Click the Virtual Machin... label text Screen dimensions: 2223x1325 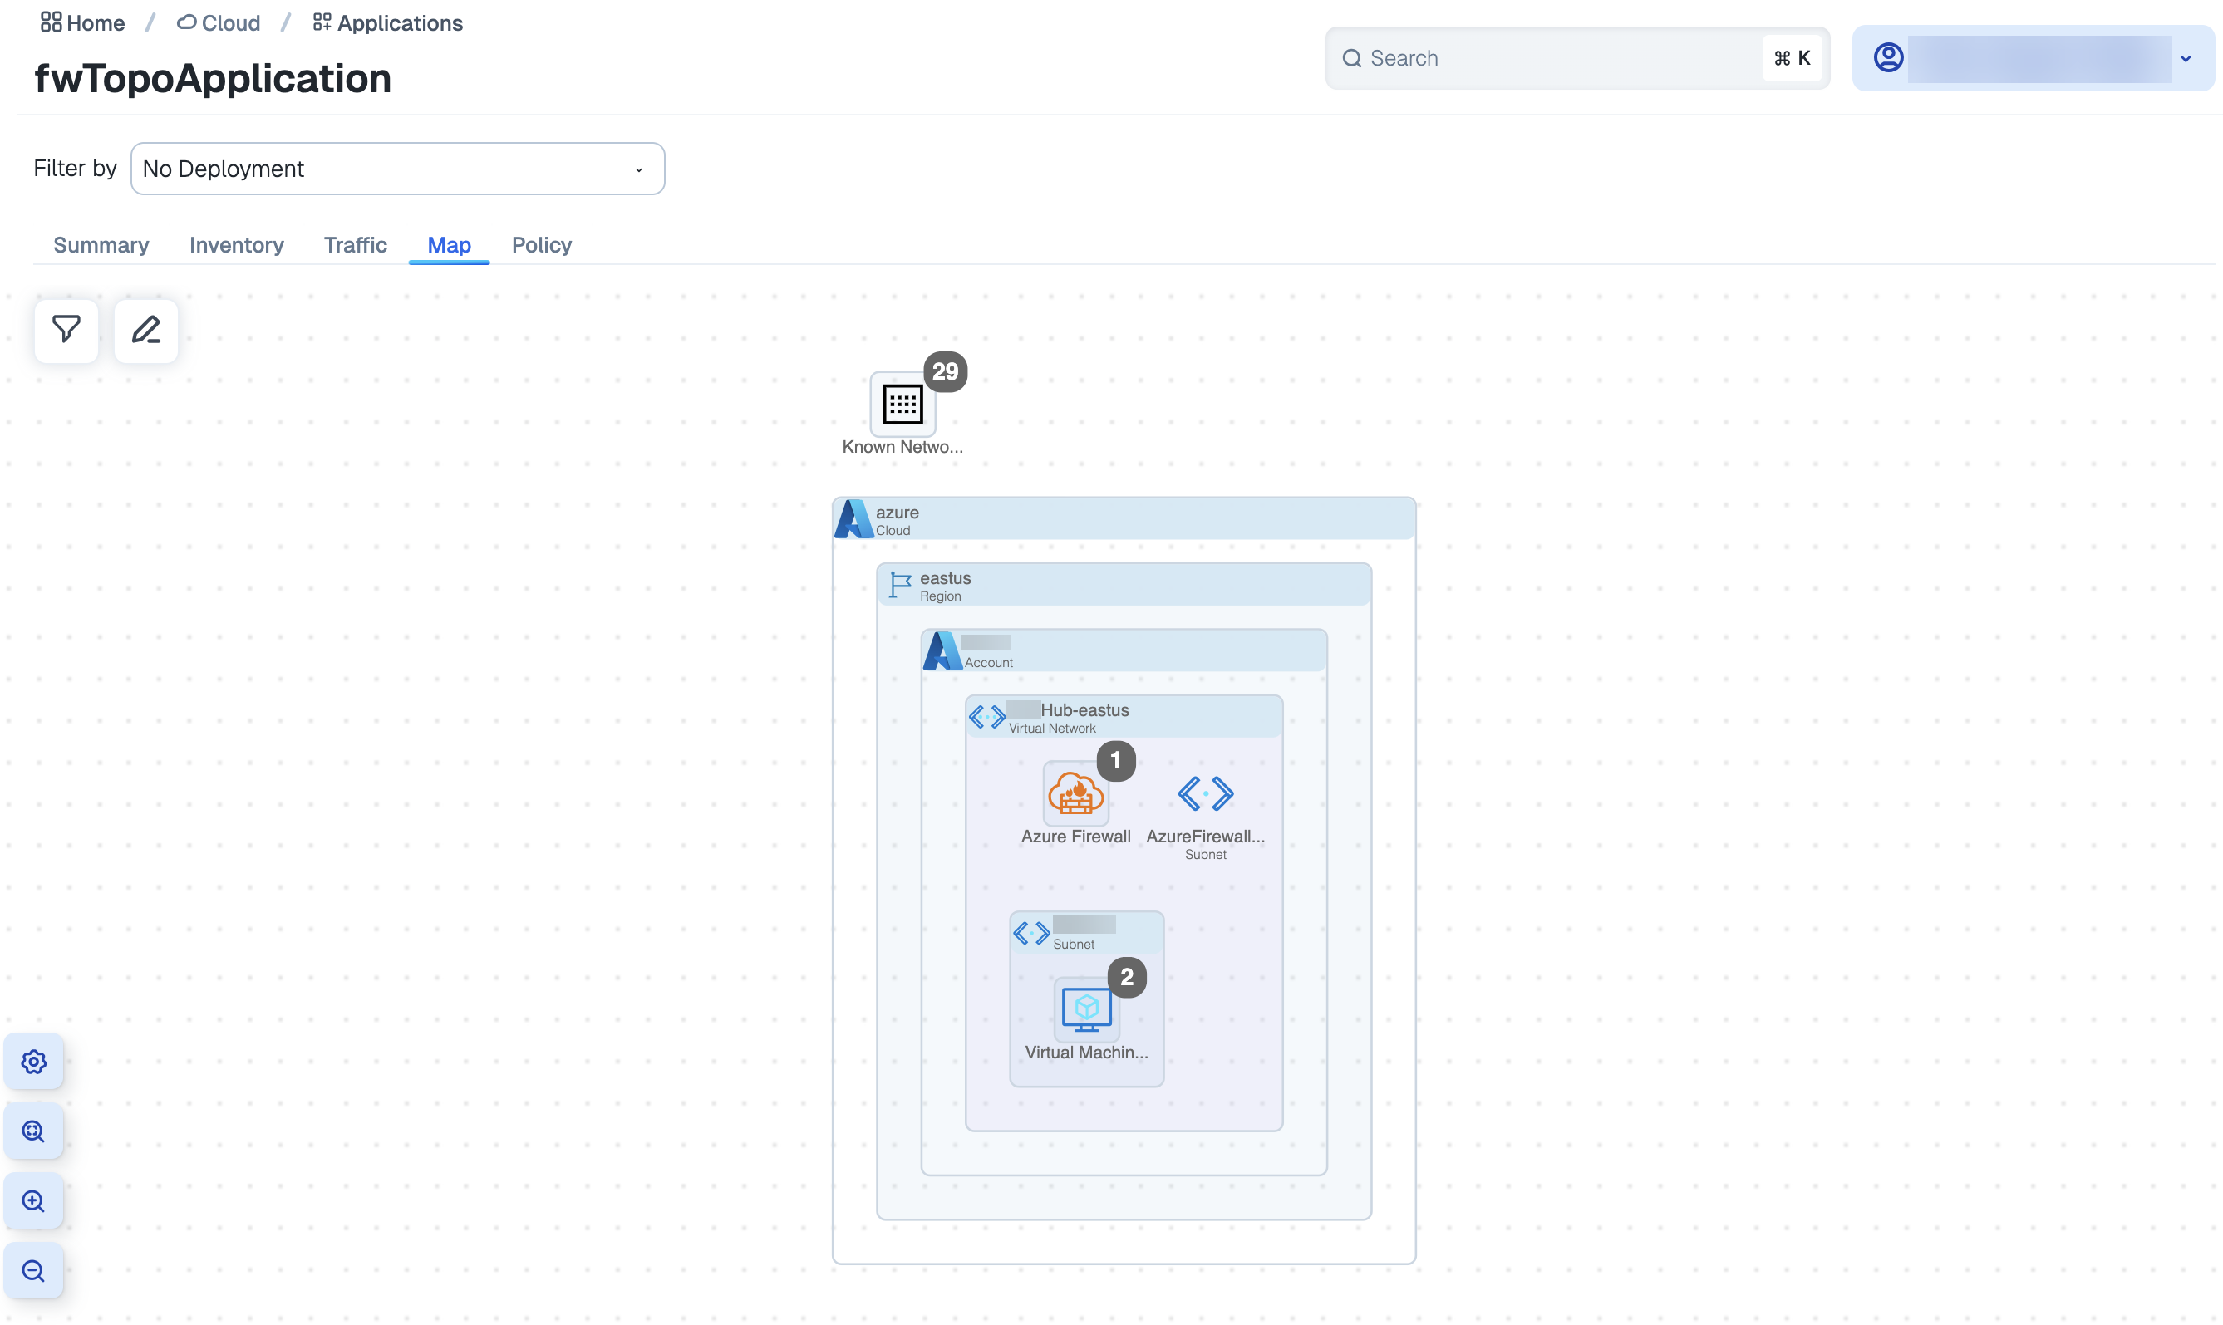click(1086, 1053)
